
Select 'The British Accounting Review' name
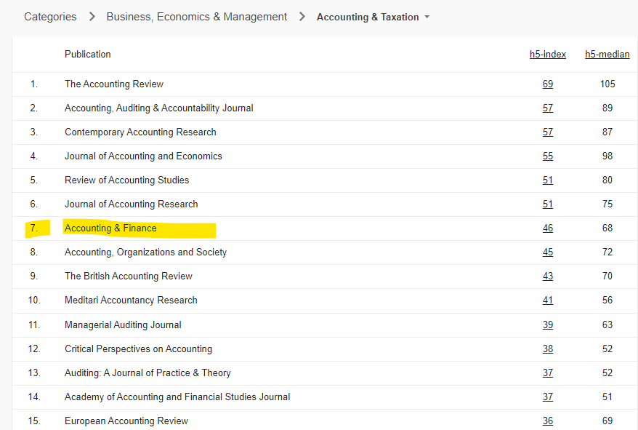pos(128,276)
